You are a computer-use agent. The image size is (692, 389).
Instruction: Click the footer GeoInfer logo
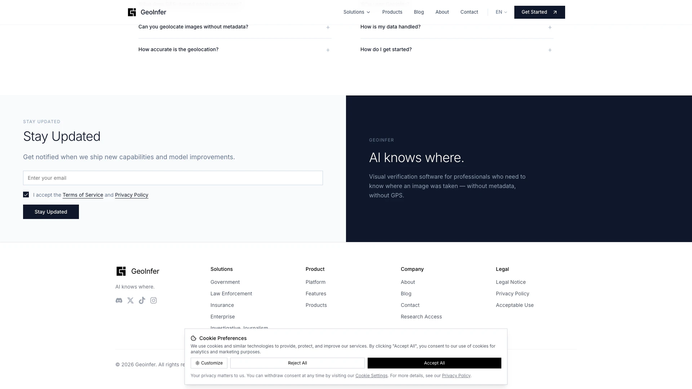(x=138, y=271)
